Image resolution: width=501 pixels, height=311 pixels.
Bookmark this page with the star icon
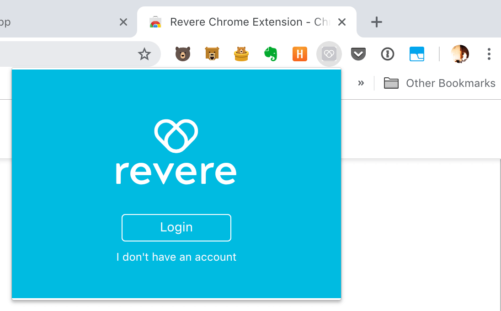[x=144, y=54]
